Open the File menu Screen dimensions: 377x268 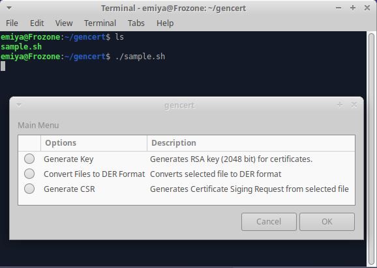point(12,23)
